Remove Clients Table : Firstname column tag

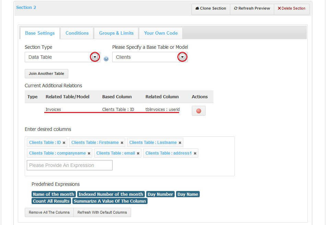pyautogui.click(x=122, y=143)
